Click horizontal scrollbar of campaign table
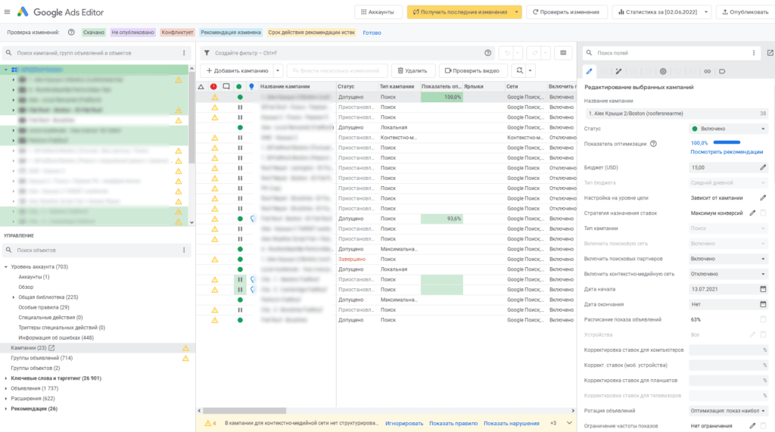The width and height of the screenshot is (775, 432). 244,411
